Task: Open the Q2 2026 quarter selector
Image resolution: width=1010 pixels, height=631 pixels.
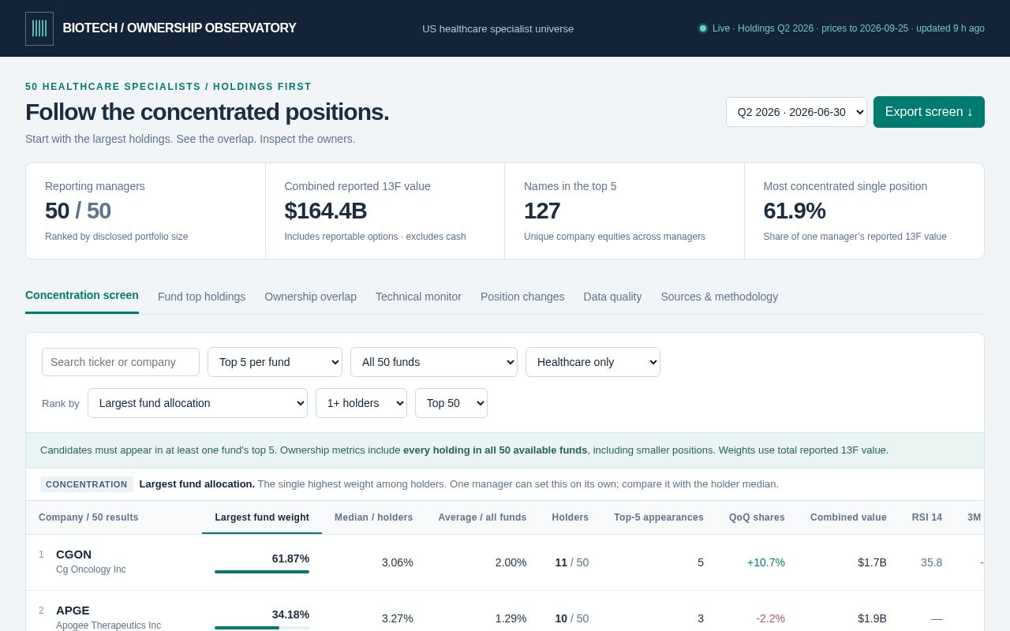Action: click(x=796, y=112)
